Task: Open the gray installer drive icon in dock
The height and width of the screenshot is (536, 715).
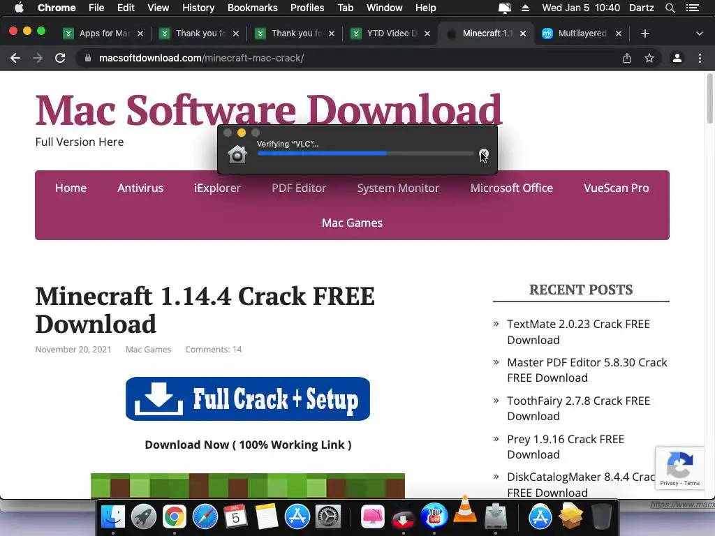Action: (496, 517)
